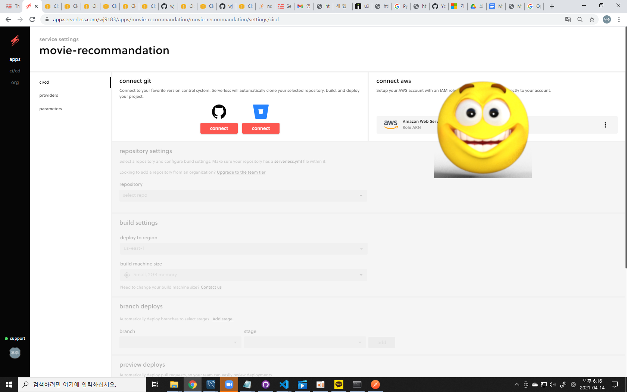Open the branch dropdown
This screenshot has height=392, width=627.
180,342
